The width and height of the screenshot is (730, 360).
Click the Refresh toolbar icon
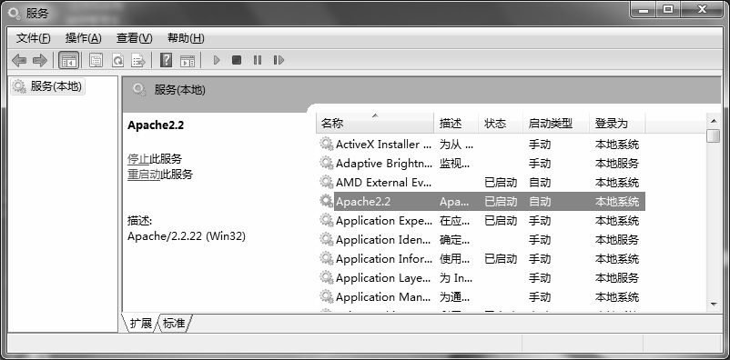coord(117,61)
